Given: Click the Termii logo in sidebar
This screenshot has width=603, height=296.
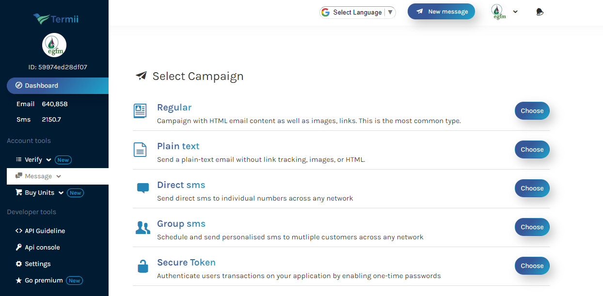Looking at the screenshot, I should [x=56, y=19].
